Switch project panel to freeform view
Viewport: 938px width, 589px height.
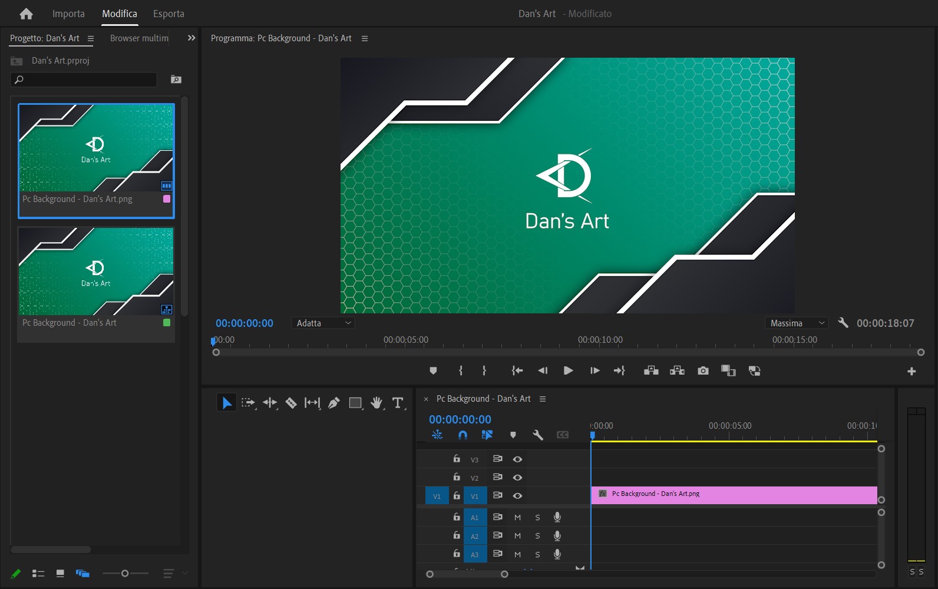pyautogui.click(x=82, y=573)
